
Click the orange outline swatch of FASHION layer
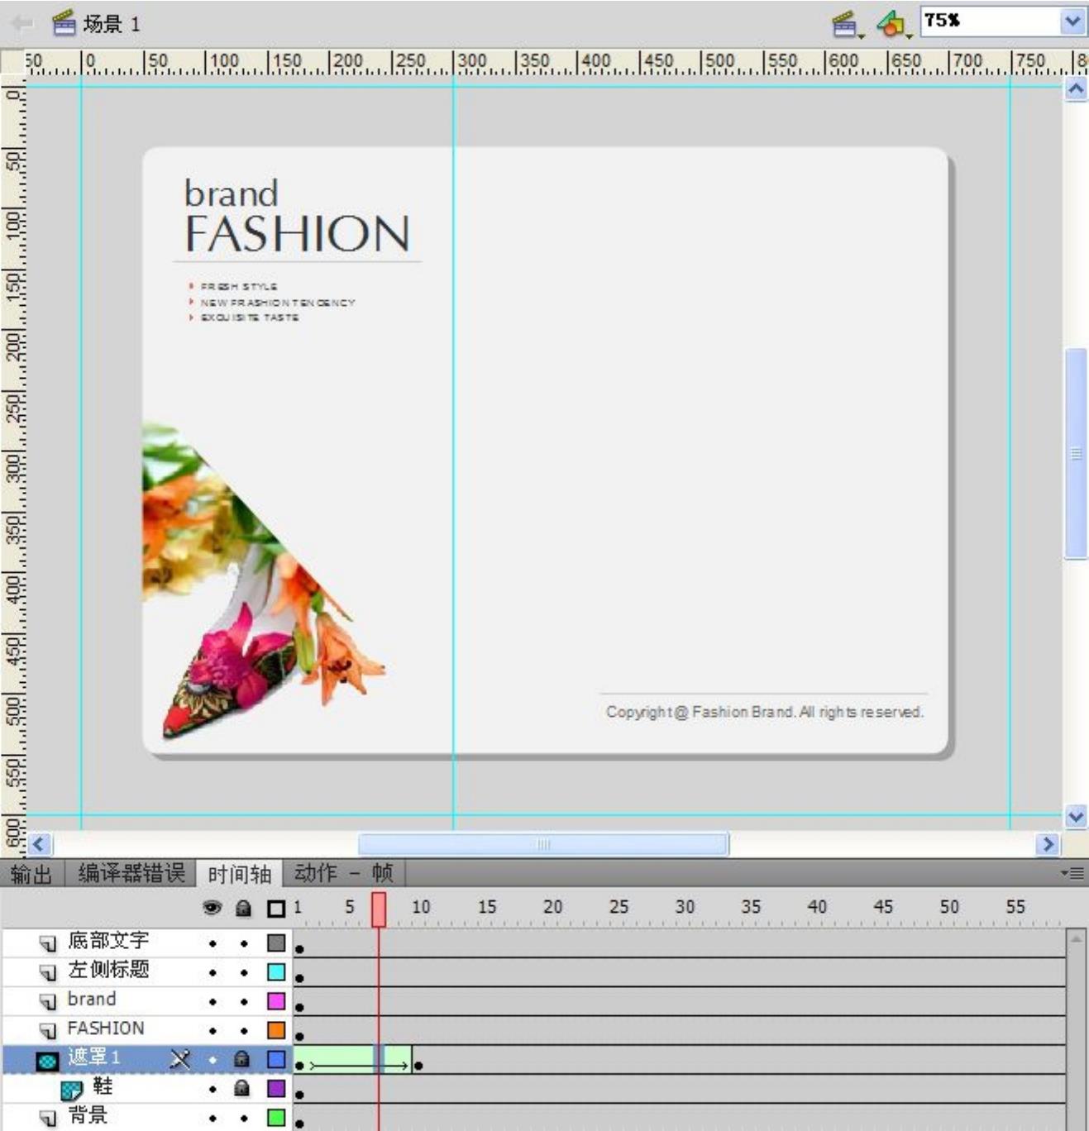point(276,1030)
